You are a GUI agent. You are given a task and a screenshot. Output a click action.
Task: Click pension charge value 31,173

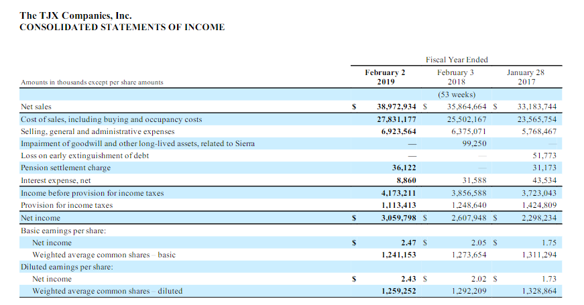(x=544, y=168)
